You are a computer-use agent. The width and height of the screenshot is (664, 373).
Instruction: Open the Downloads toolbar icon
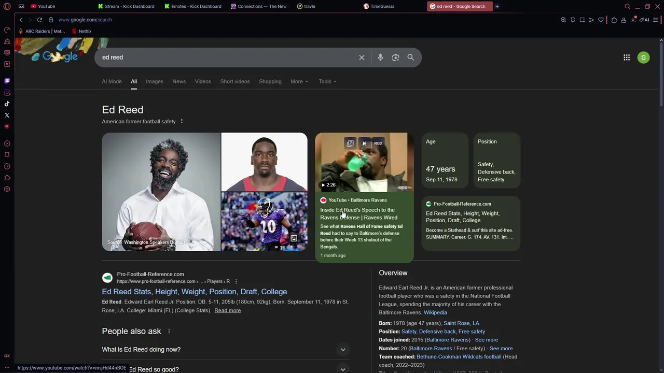[x=633, y=20]
